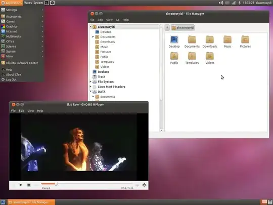
Task: Expand the Documents tree node
Action: pos(93,37)
